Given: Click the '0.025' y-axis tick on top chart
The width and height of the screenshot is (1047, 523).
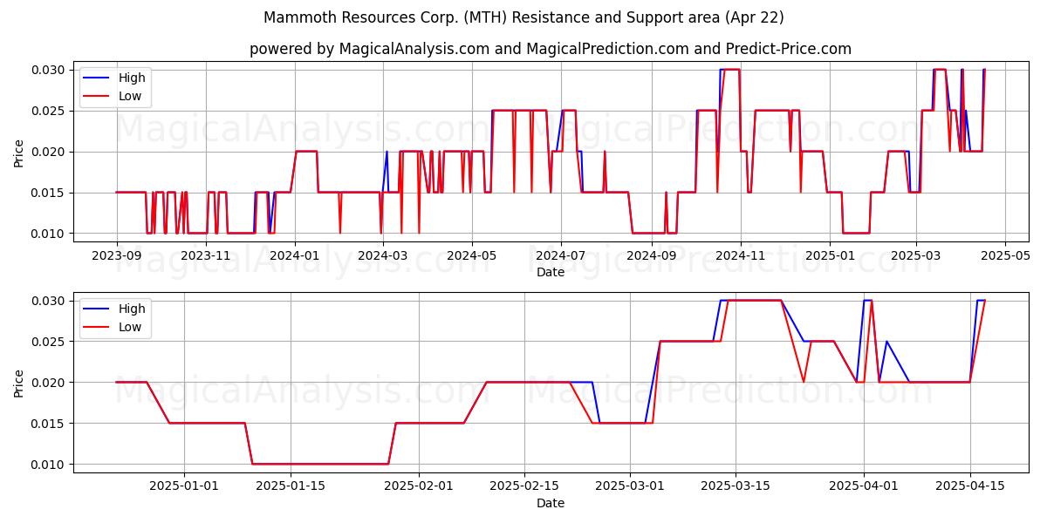Looking at the screenshot, I should 50,111.
